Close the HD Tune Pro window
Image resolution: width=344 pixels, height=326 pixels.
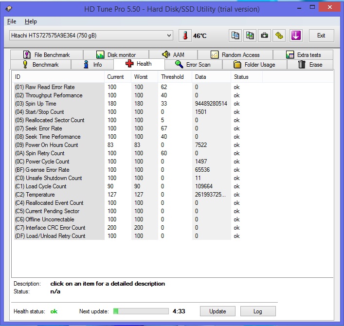(x=330, y=7)
